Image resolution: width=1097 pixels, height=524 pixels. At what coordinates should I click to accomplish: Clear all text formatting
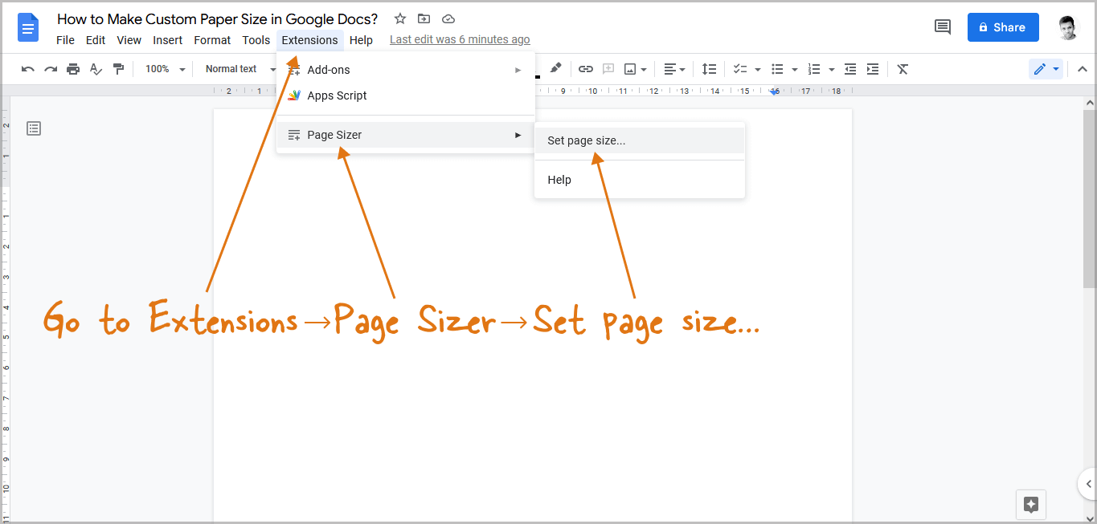(902, 69)
